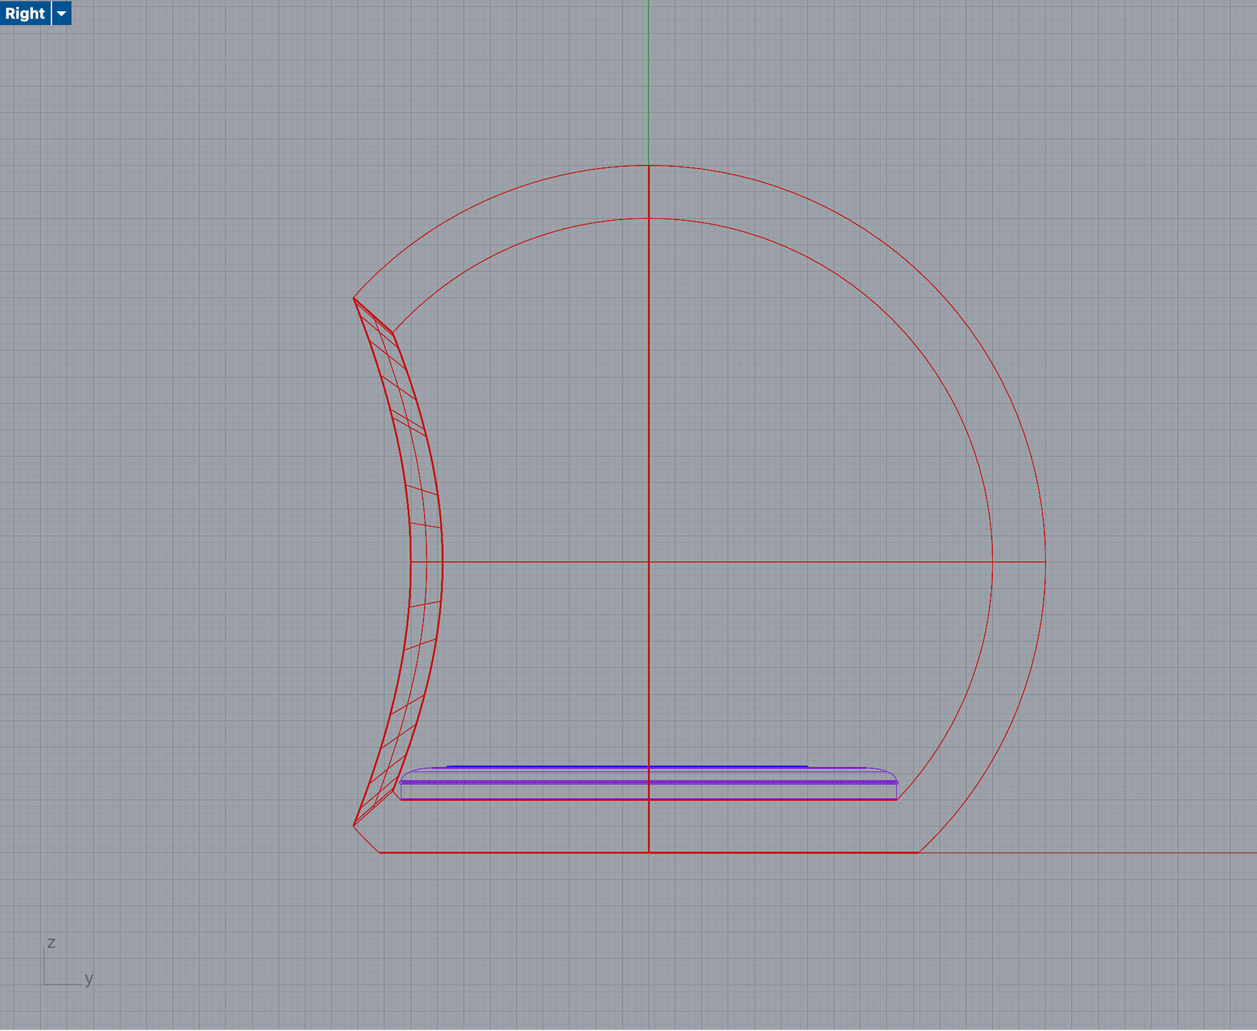Select the red vertical center line
Image resolution: width=1257 pixels, height=1031 pixels.
pyautogui.click(x=649, y=393)
